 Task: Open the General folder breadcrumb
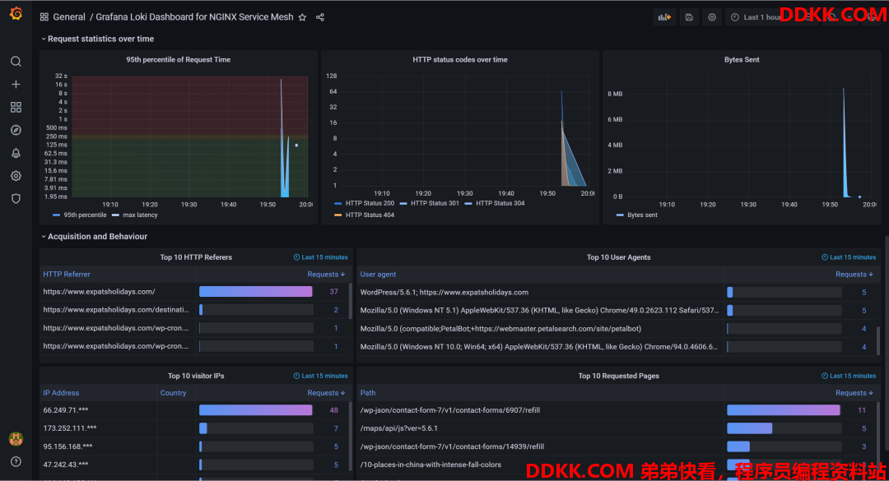pyautogui.click(x=69, y=17)
